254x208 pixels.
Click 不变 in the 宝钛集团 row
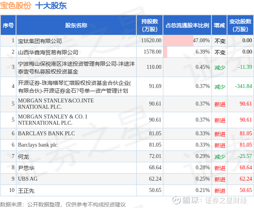tap(220, 41)
